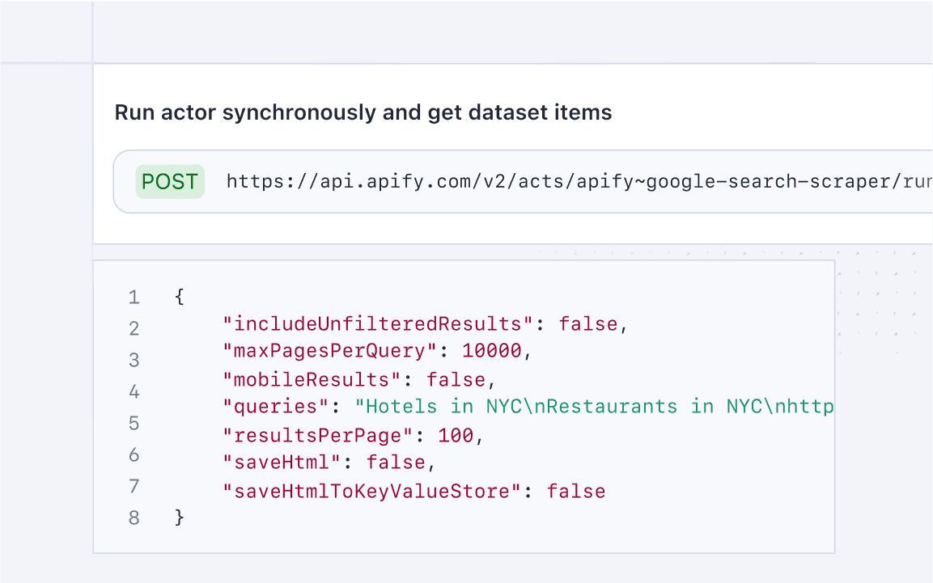933x583 pixels.
Task: Click the false value of saveHtmlToKeyValueStore
Action: [x=576, y=491]
